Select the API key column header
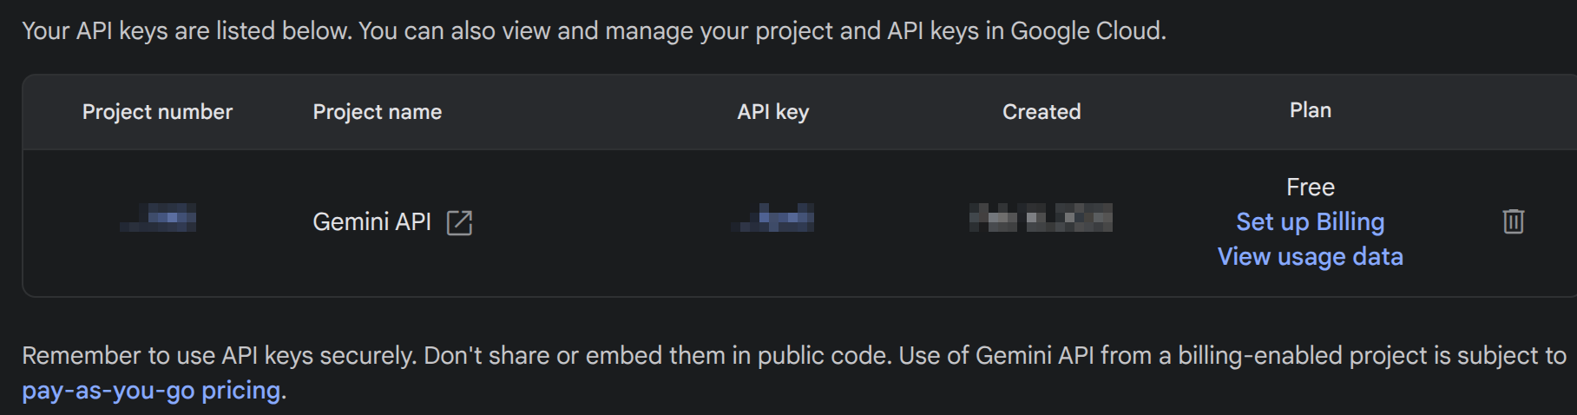The image size is (1577, 415). (772, 112)
